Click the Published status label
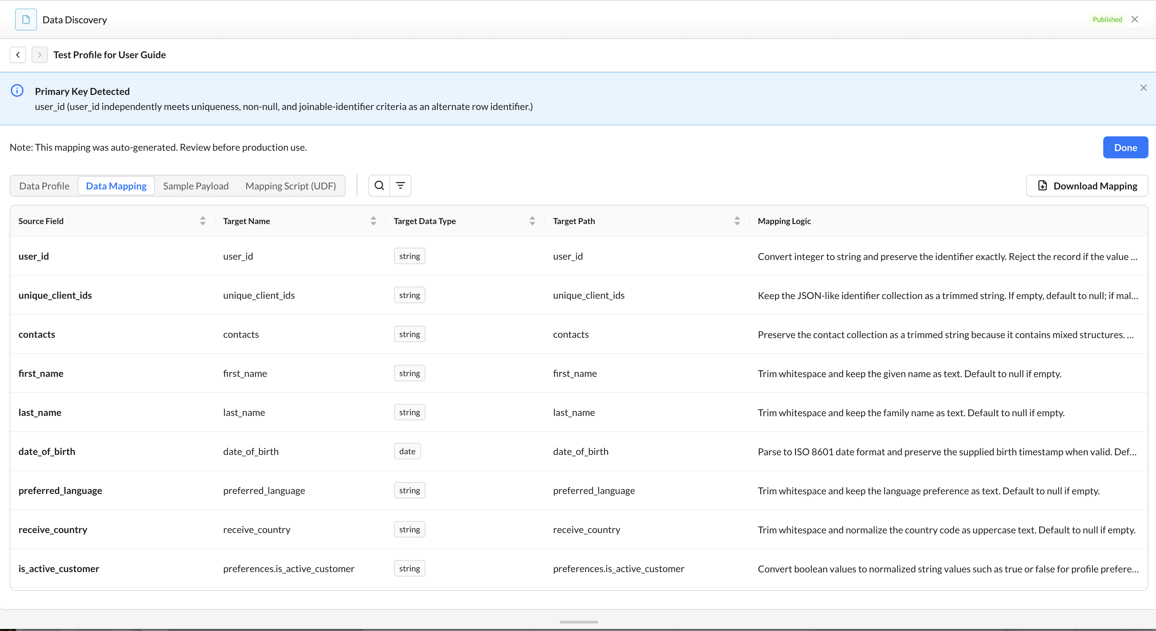Viewport: 1156px width, 631px height. tap(1107, 19)
